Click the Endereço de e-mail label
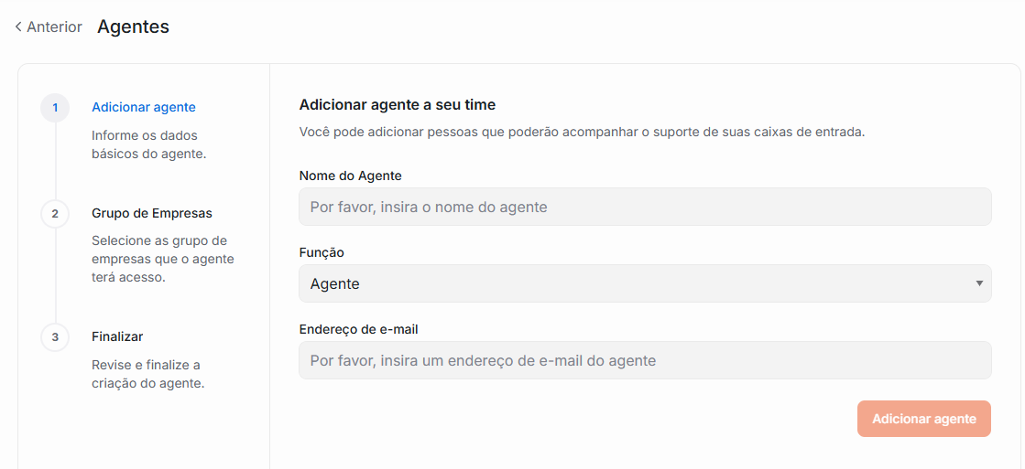This screenshot has width=1025, height=469. pyautogui.click(x=358, y=329)
